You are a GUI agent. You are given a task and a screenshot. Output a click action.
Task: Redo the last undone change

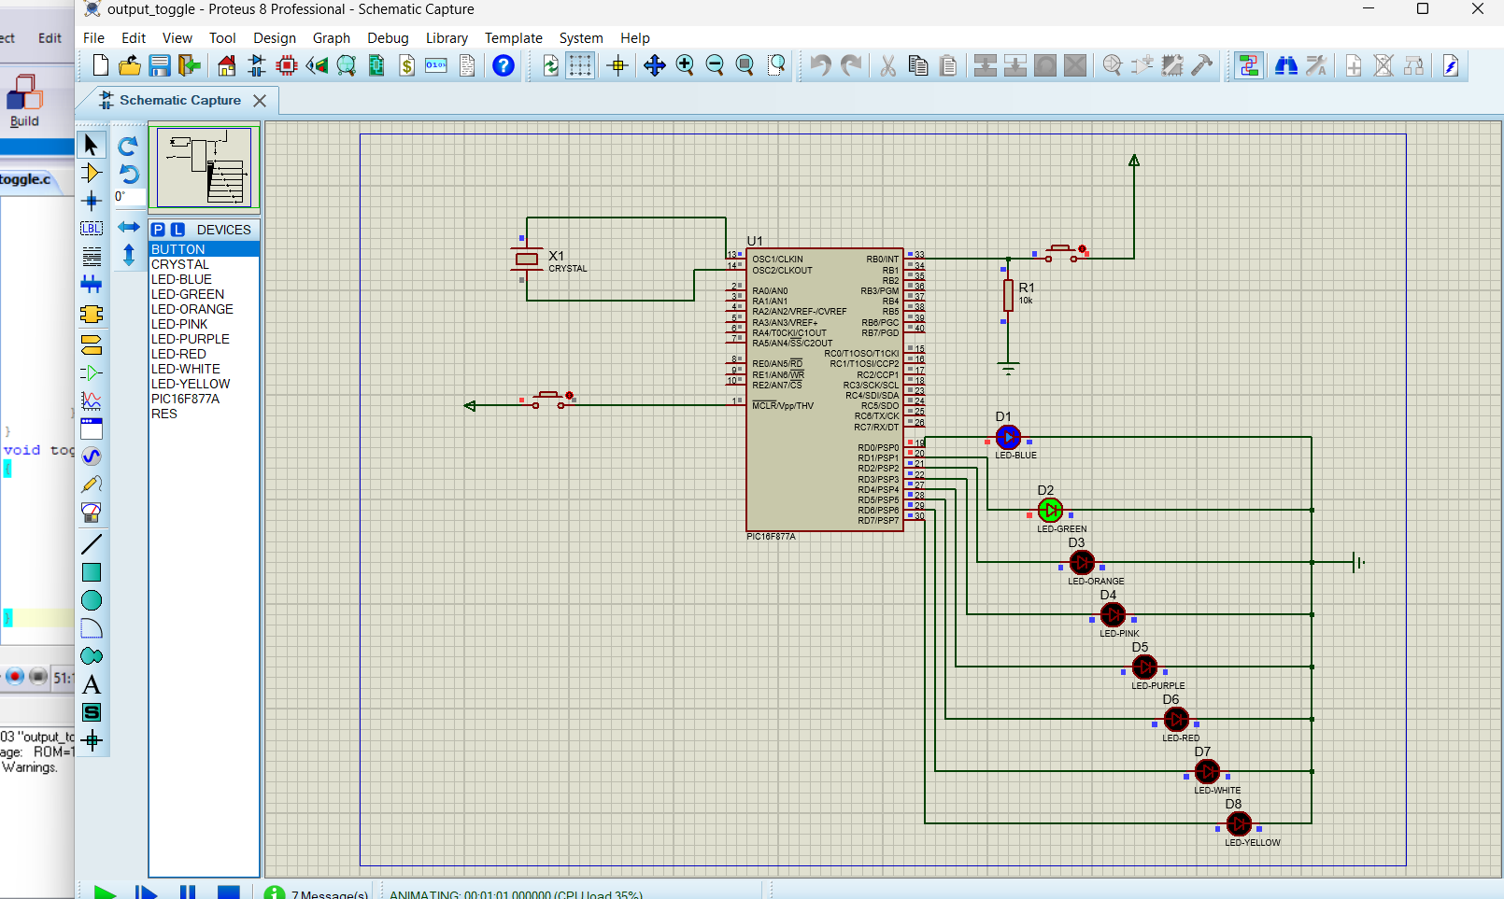850,65
